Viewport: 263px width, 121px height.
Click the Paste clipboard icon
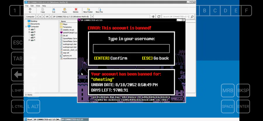point(65,10)
